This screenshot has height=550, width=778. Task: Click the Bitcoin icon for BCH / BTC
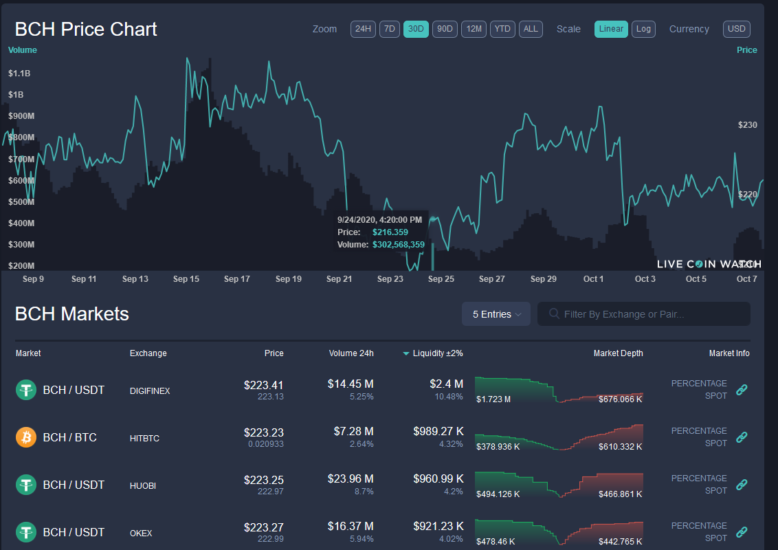coord(26,437)
